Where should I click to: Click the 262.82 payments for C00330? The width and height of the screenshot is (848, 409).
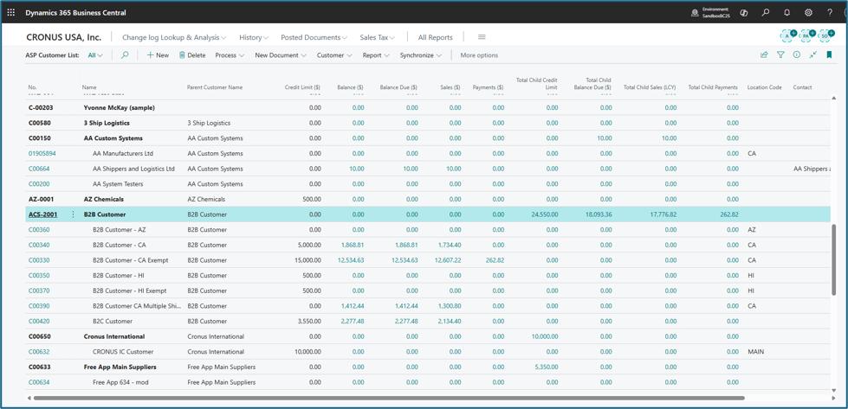click(x=495, y=260)
